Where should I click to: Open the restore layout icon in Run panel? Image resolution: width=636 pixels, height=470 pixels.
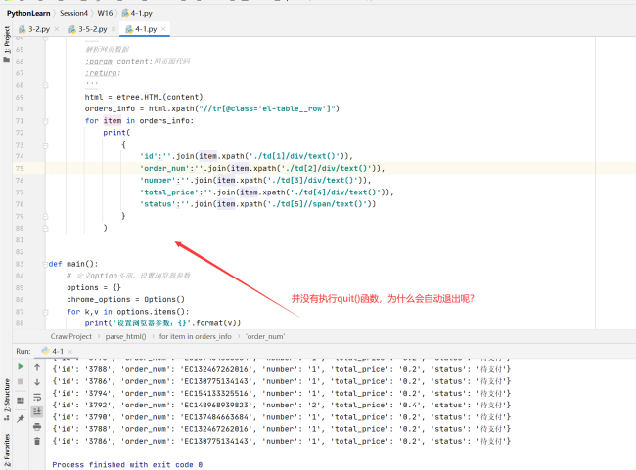coord(21,400)
